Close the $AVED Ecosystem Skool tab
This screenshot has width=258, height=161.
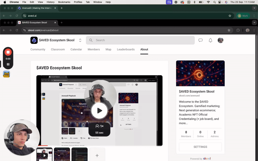[55, 22]
